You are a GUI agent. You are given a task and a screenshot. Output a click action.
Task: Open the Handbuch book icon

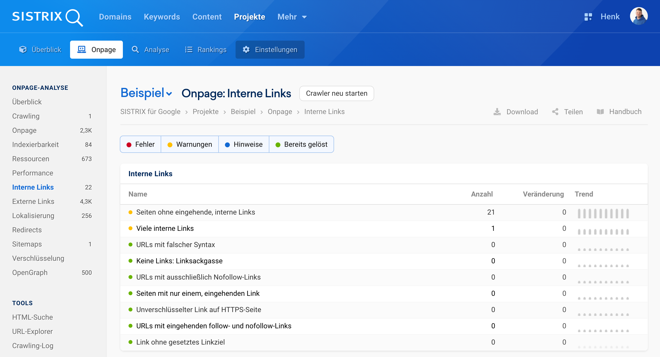600,112
